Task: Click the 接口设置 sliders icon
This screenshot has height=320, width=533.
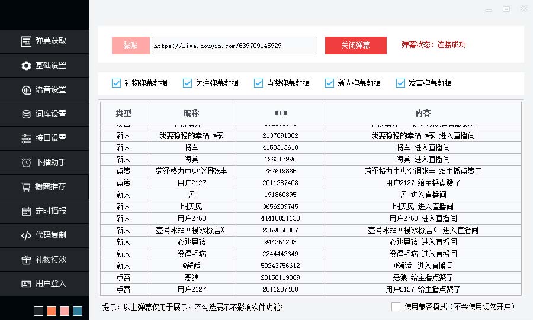Action: pyautogui.click(x=26, y=138)
